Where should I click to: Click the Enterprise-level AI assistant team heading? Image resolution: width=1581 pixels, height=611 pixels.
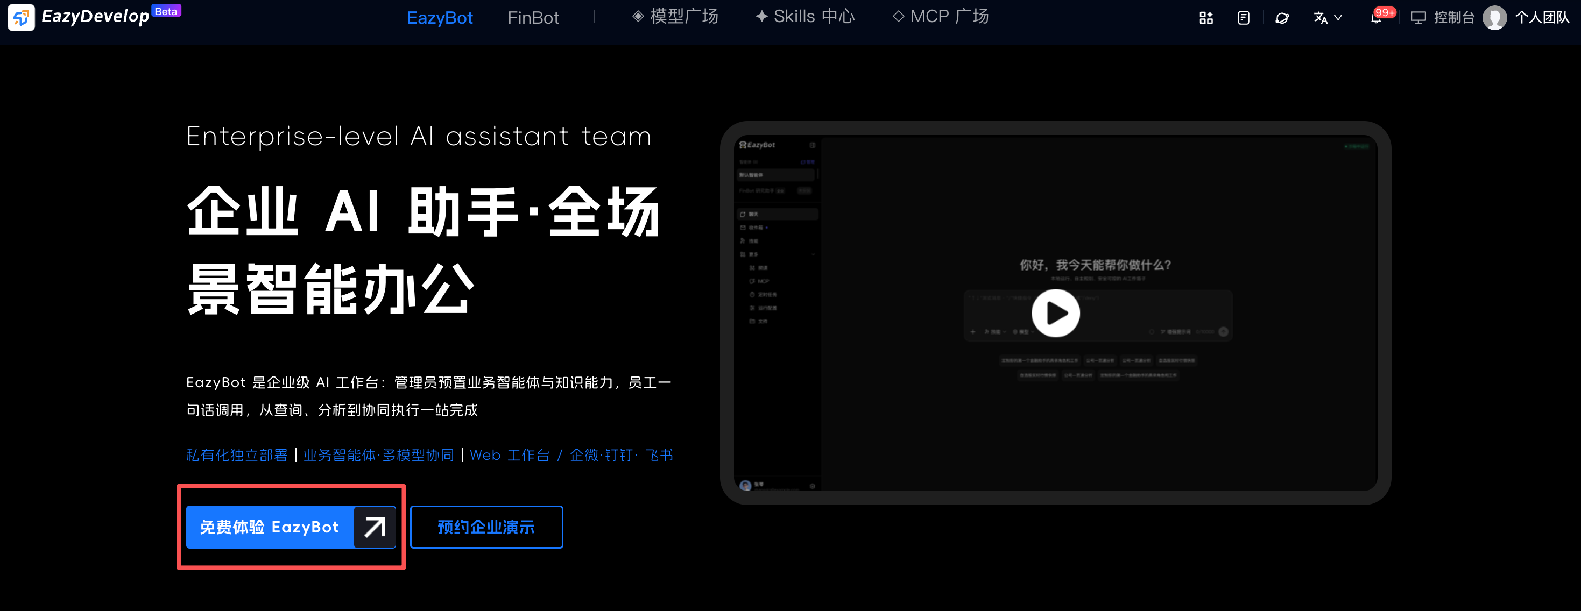pyautogui.click(x=419, y=136)
